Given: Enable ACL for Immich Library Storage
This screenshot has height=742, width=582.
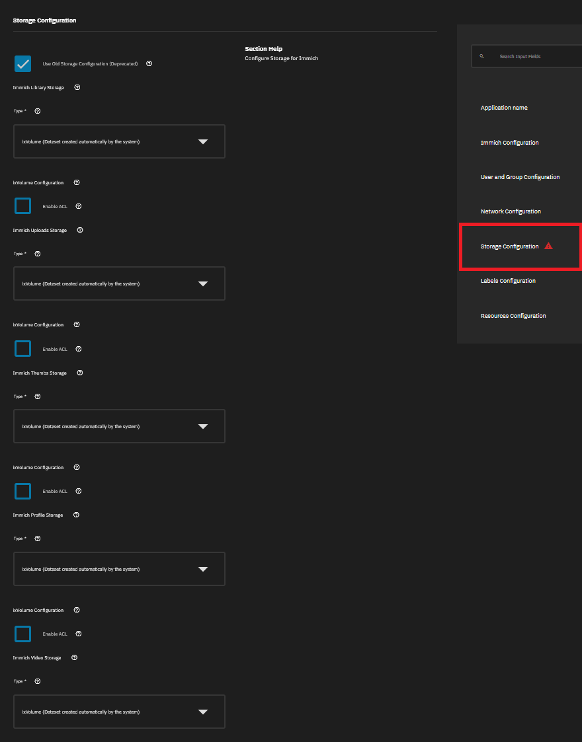Looking at the screenshot, I should (x=22, y=206).
